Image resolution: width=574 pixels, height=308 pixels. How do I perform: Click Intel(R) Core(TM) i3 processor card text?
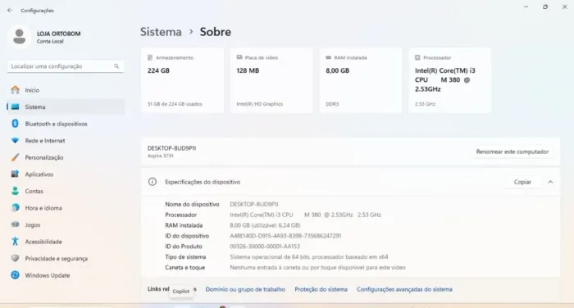444,79
